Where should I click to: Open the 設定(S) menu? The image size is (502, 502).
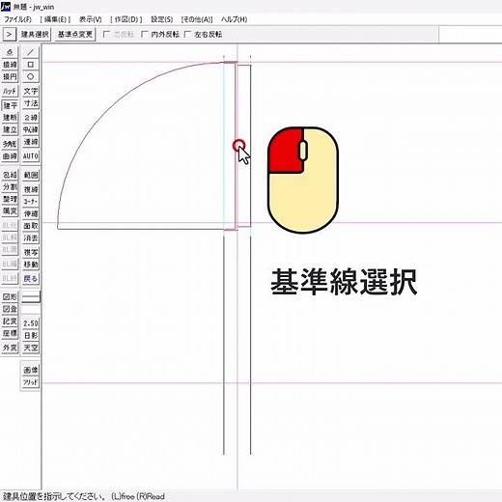tap(162, 19)
